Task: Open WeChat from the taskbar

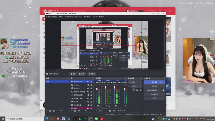Action: (x=96, y=119)
